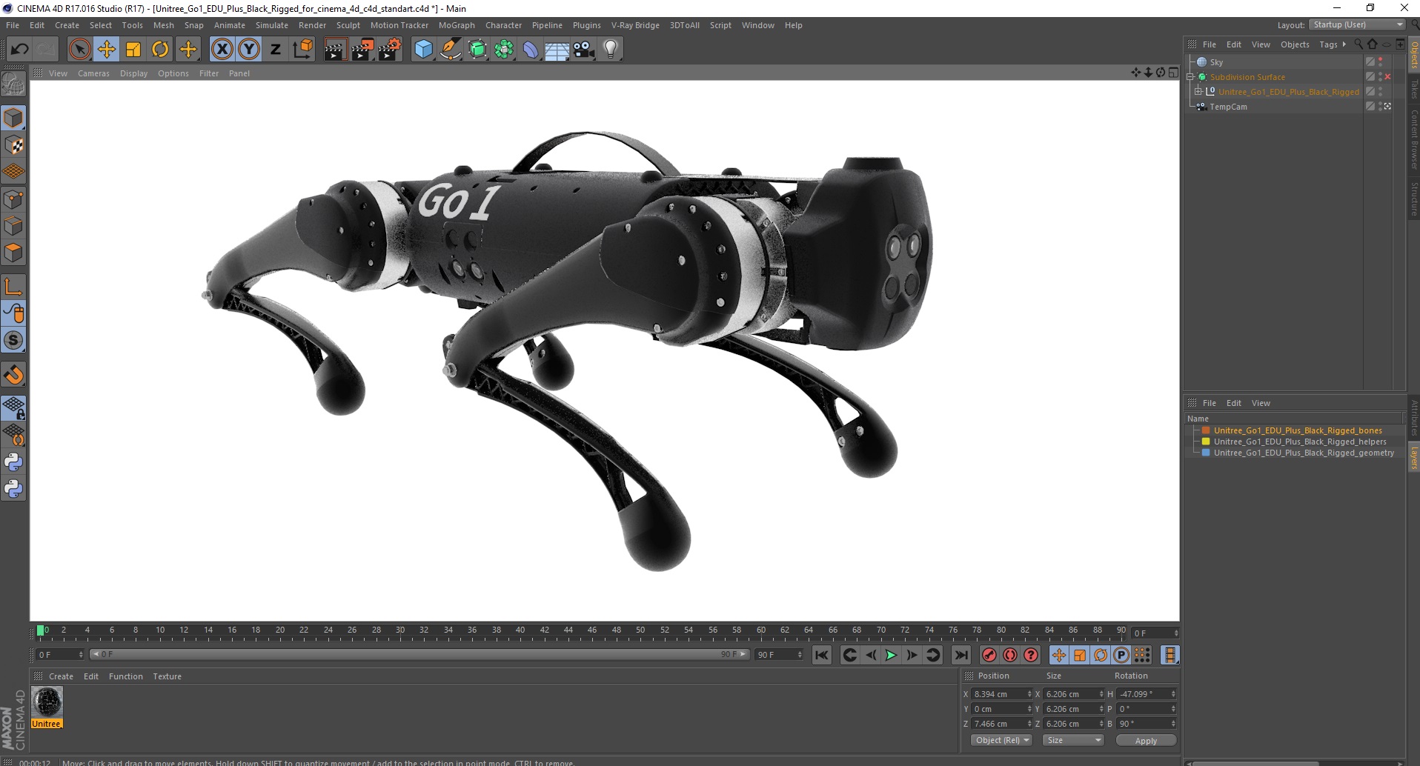This screenshot has height=766, width=1420.
Task: Open the Mesh menu
Action: tap(163, 25)
